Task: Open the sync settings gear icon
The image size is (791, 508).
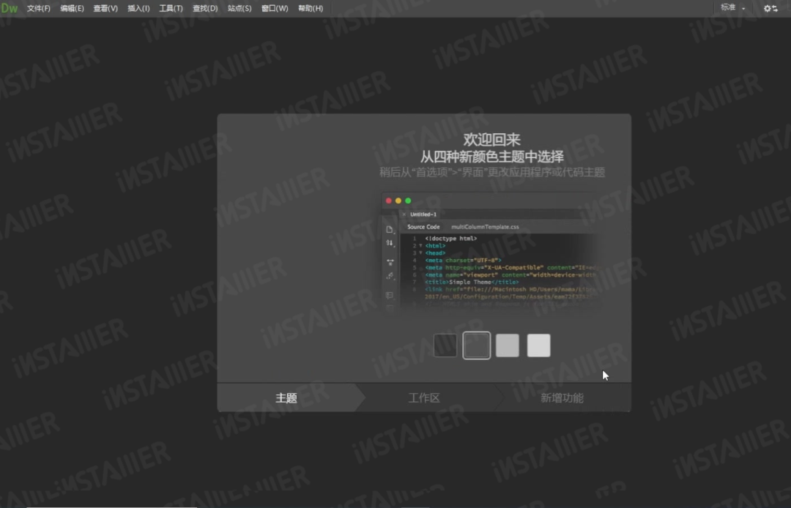Action: tap(770, 8)
